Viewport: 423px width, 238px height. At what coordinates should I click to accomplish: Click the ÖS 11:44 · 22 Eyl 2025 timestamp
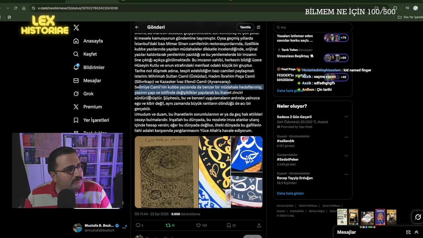152,214
